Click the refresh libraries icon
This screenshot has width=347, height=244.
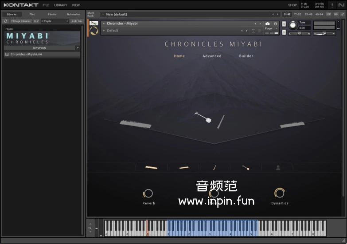click(6, 21)
